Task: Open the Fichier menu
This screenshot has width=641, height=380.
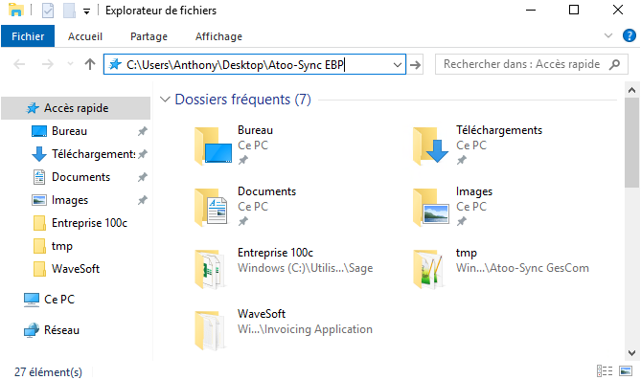Action: [28, 36]
